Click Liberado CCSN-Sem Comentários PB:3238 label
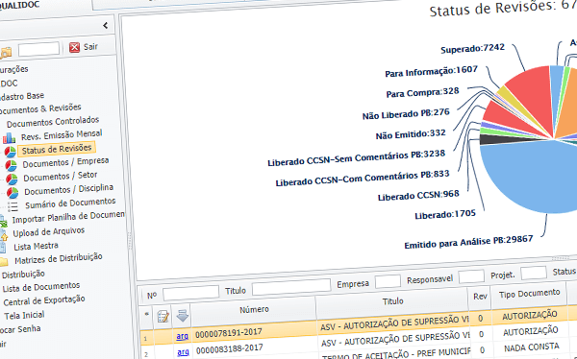The width and height of the screenshot is (577, 359). pyautogui.click(x=356, y=158)
